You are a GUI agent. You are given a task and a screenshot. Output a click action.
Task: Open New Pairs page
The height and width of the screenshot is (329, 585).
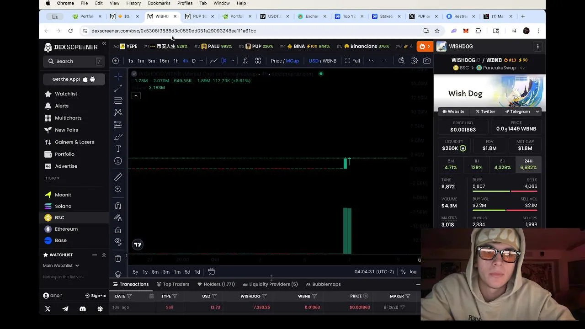66,130
